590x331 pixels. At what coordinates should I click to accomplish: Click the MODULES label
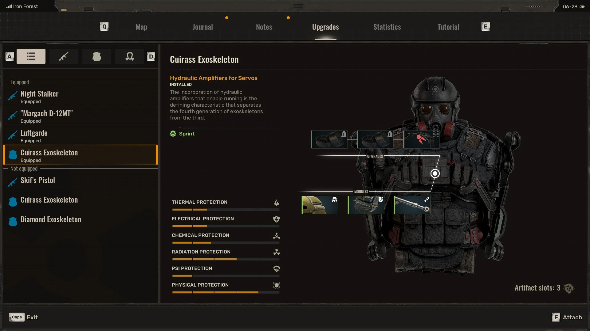[x=361, y=192]
